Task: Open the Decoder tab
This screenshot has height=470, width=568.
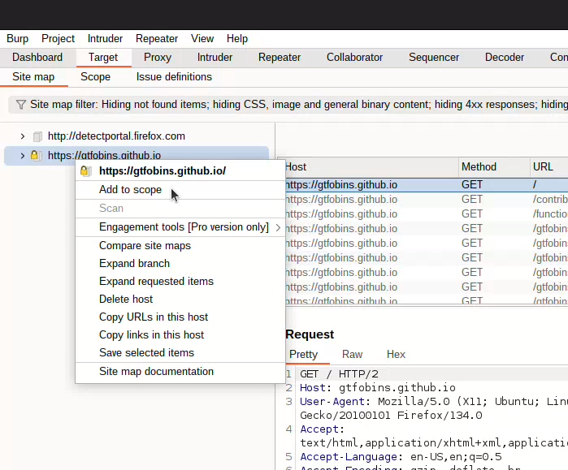Action: [505, 58]
